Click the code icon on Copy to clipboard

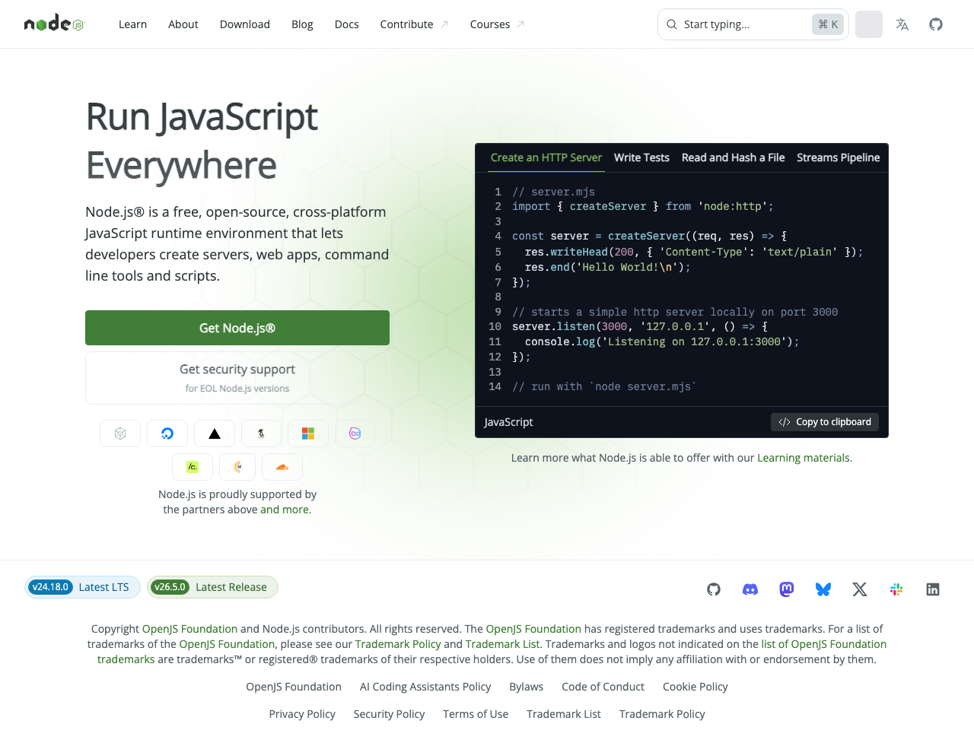pos(785,422)
